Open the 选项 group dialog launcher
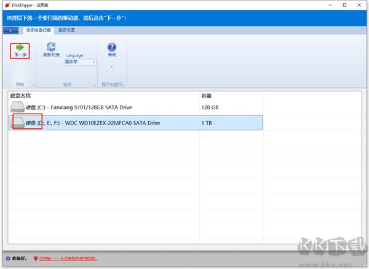The width and height of the screenshot is (369, 269). click(95, 85)
